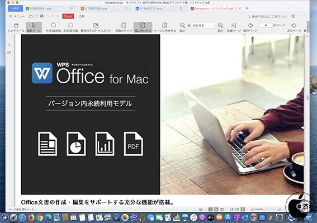The height and width of the screenshot is (223, 317).
Task: Click the print icon in quick toolbar
Action: click(41, 16)
